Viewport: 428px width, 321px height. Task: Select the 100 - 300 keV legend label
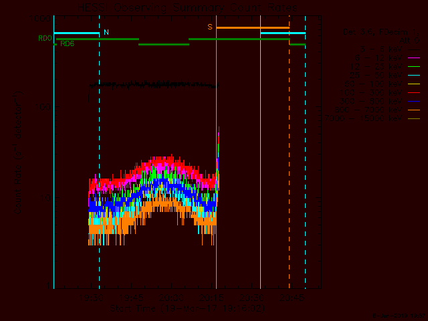[x=370, y=93]
